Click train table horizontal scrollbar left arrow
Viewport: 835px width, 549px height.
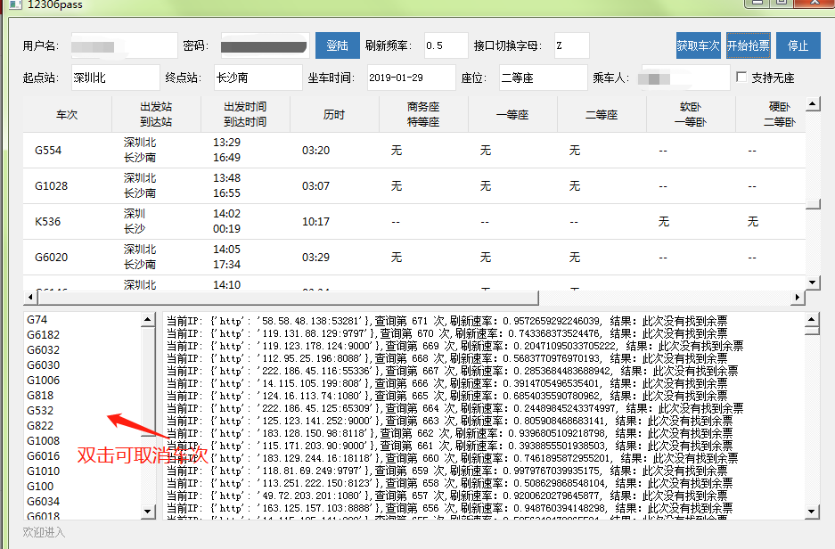[29, 297]
